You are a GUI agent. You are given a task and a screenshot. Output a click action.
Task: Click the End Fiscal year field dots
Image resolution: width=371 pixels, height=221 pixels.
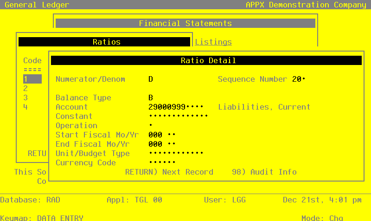172,144
